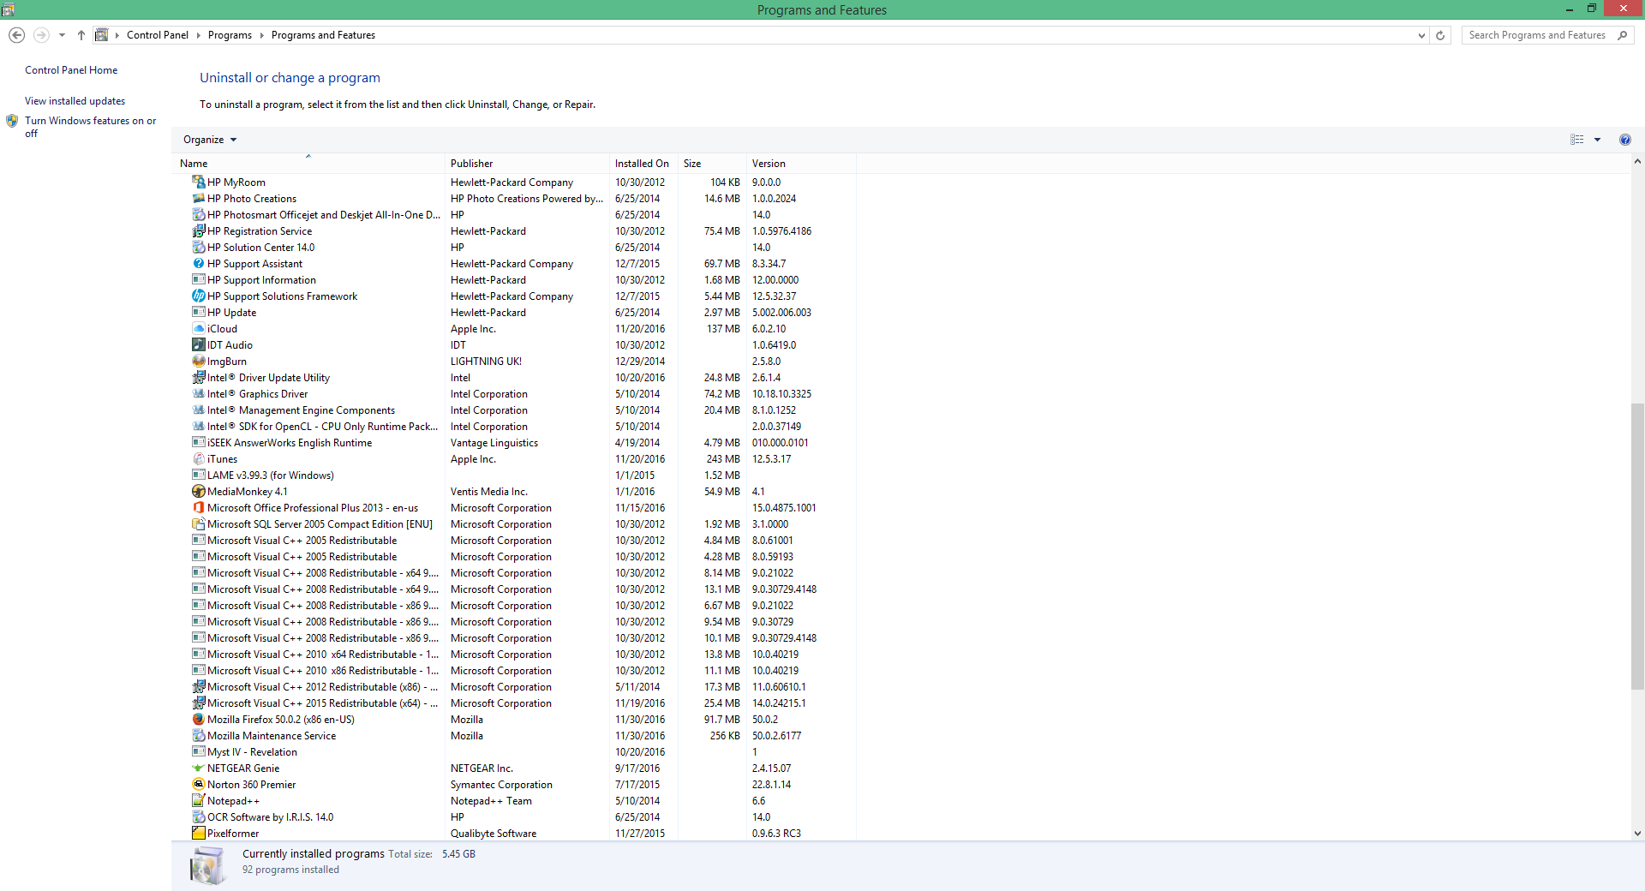The width and height of the screenshot is (1645, 891).
Task: Click the HP Support Solutions Framework icon
Action: click(x=199, y=296)
